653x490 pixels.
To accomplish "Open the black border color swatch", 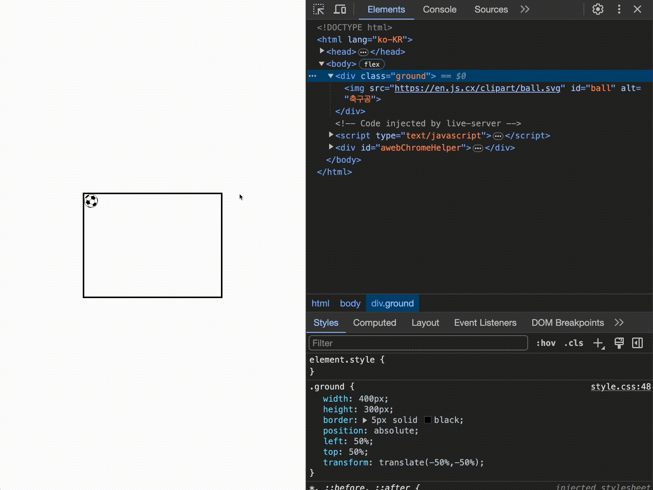I will [427, 420].
